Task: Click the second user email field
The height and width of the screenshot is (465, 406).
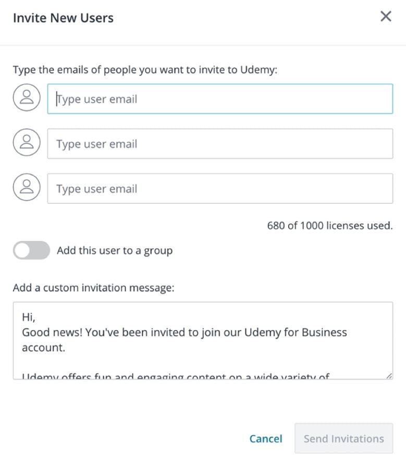Action: pos(220,144)
